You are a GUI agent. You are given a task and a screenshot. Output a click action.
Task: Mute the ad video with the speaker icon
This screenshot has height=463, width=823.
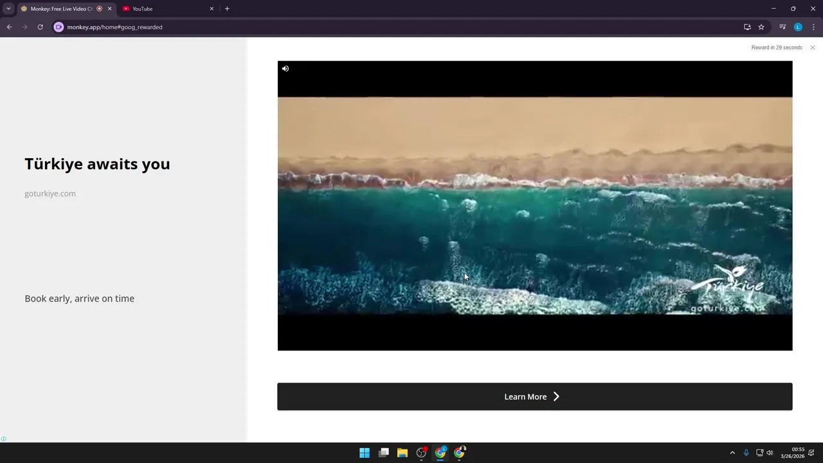point(285,69)
